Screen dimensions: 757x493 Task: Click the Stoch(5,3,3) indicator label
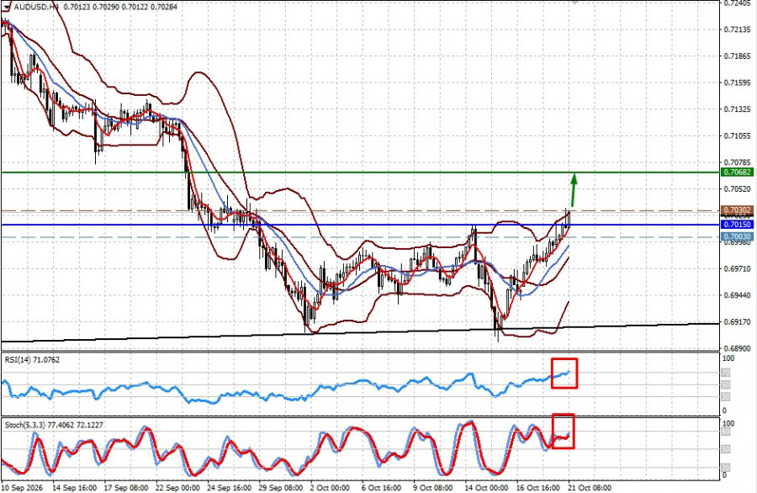[x=54, y=425]
